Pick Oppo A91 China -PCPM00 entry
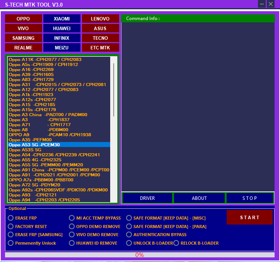 tap(59, 170)
